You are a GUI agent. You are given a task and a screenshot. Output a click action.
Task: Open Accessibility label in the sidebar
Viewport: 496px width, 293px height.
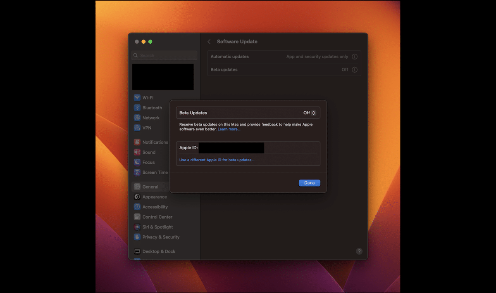155,207
